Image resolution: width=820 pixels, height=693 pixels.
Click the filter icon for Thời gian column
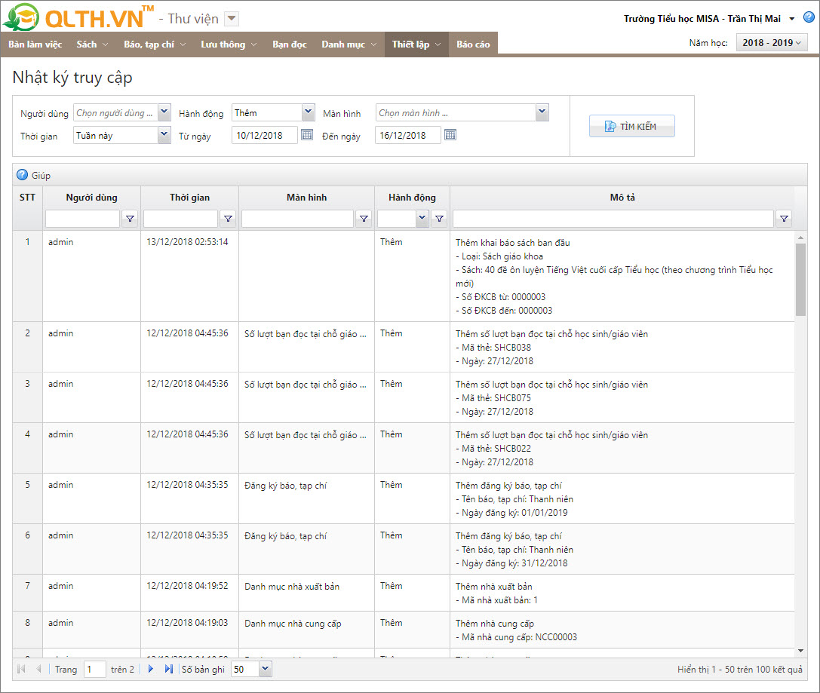[x=228, y=219]
